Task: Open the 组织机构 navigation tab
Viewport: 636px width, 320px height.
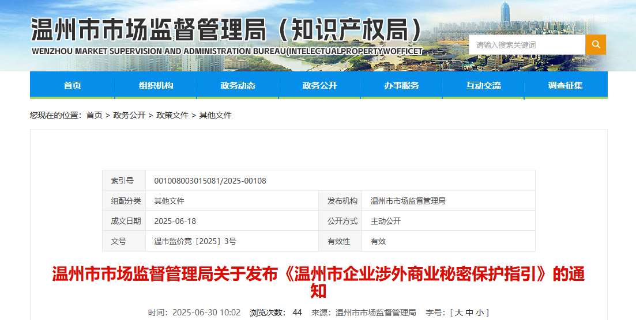Action: (x=156, y=86)
